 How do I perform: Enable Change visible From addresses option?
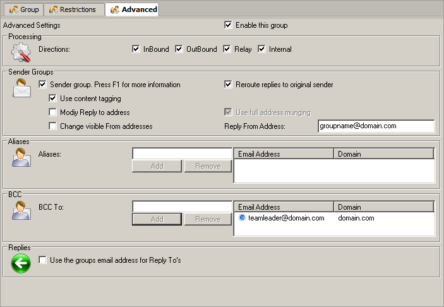[x=53, y=126]
